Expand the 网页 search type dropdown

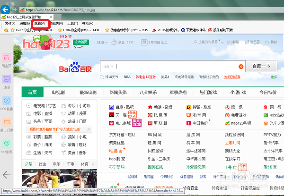click(107, 66)
